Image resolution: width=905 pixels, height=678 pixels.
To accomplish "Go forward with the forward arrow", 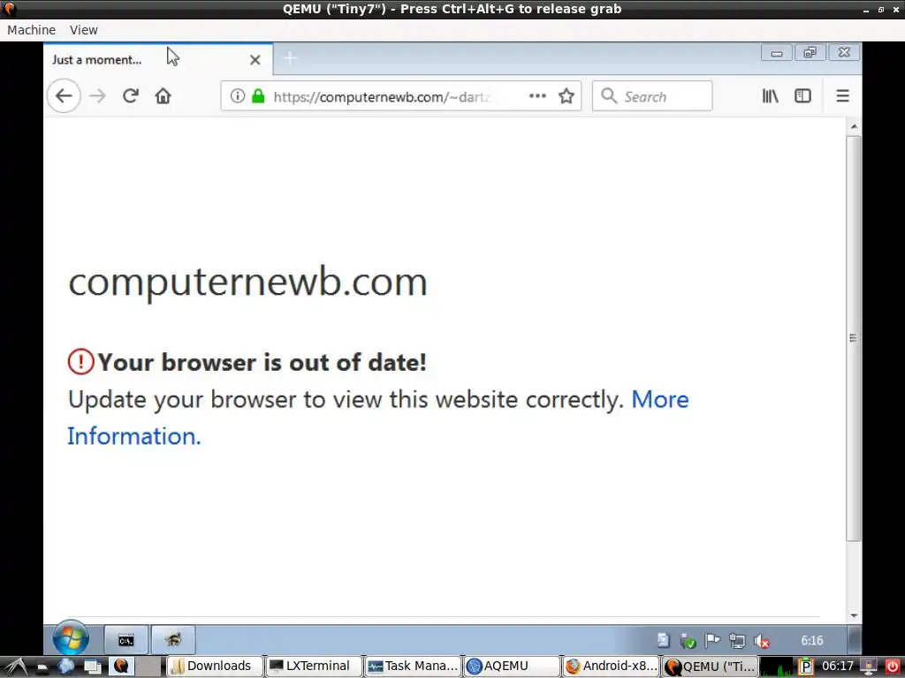I will pyautogui.click(x=97, y=95).
